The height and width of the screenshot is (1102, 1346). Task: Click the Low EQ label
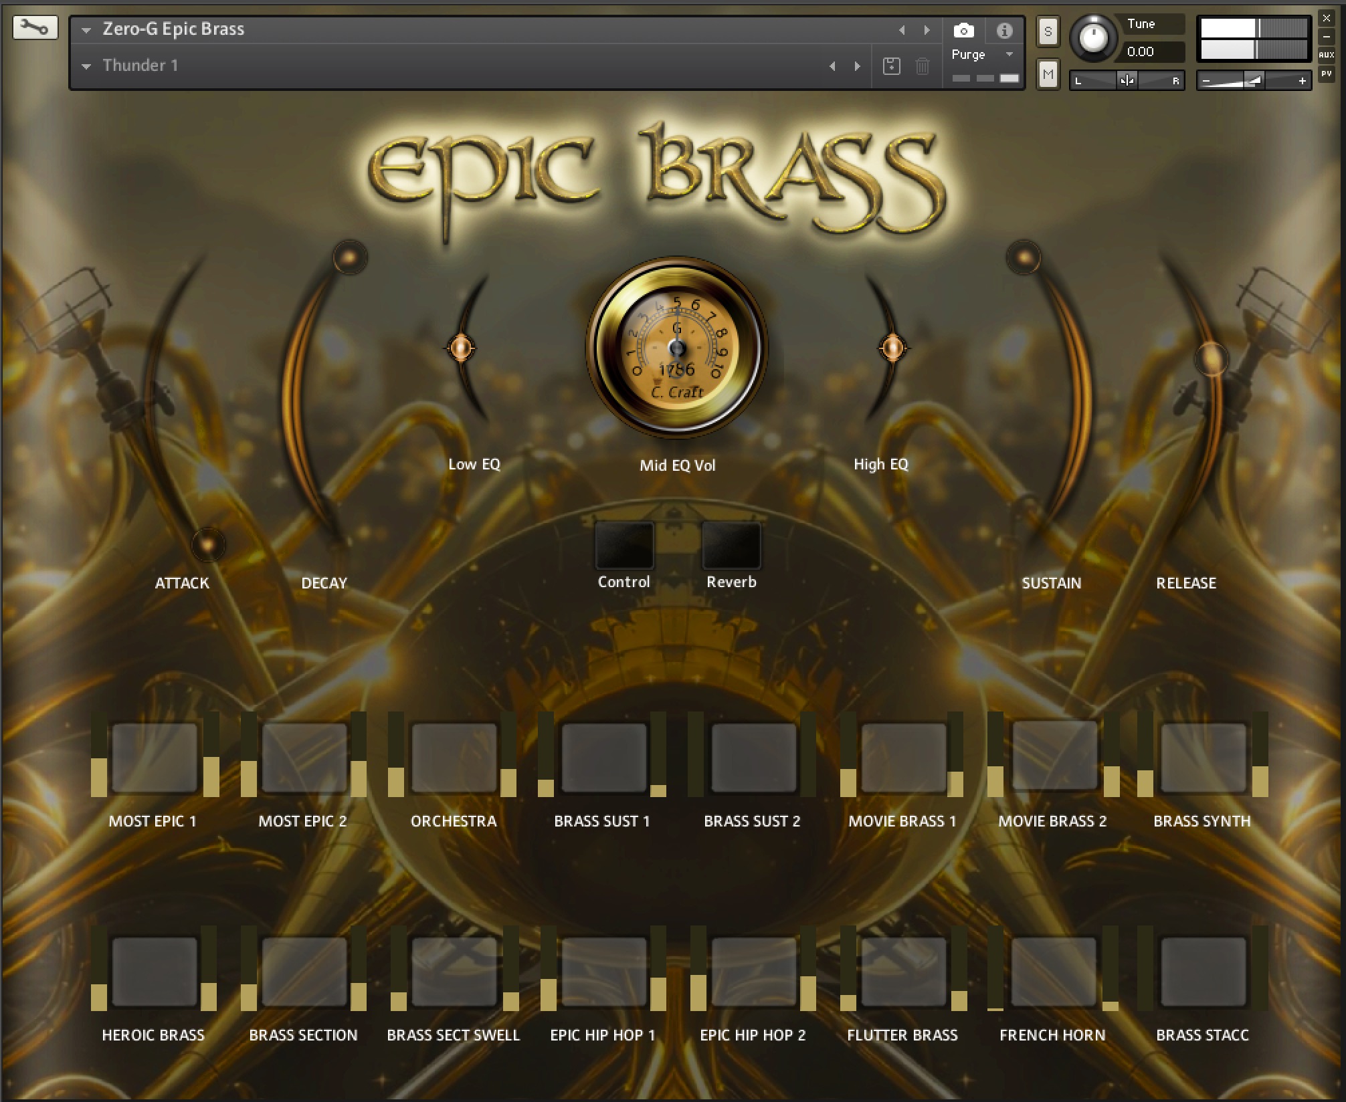point(474,464)
